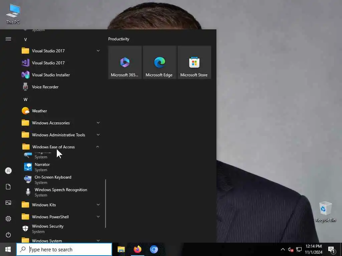The width and height of the screenshot is (342, 256).
Task: Launch Voice Recorder
Action: (x=61, y=87)
